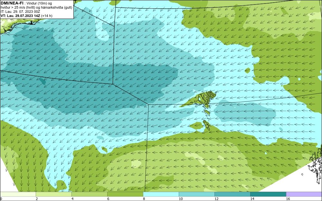The width and height of the screenshot is (322, 201).
Task: Click the "DMI/NEA-FI" title text
Action: [x=12, y=3]
